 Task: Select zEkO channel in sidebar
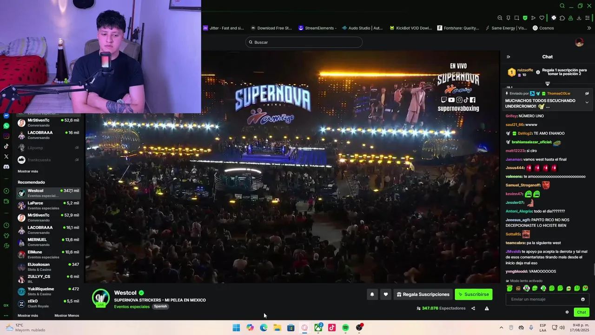[48, 303]
